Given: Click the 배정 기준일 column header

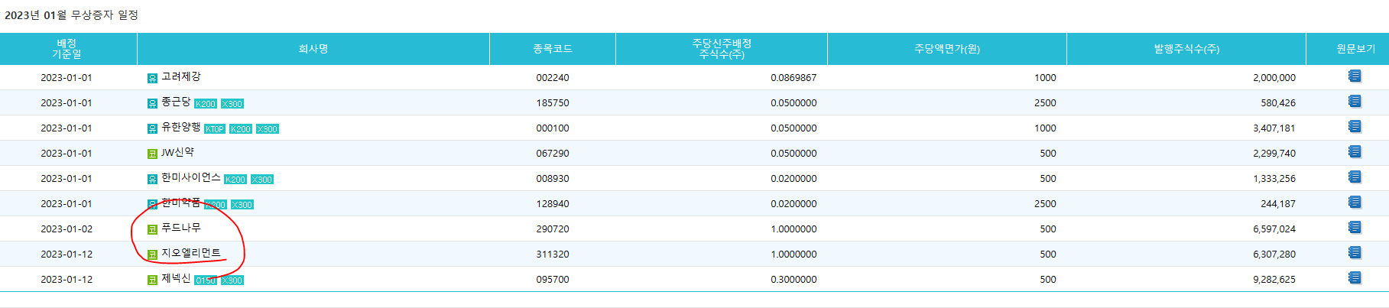Looking at the screenshot, I should (67, 49).
